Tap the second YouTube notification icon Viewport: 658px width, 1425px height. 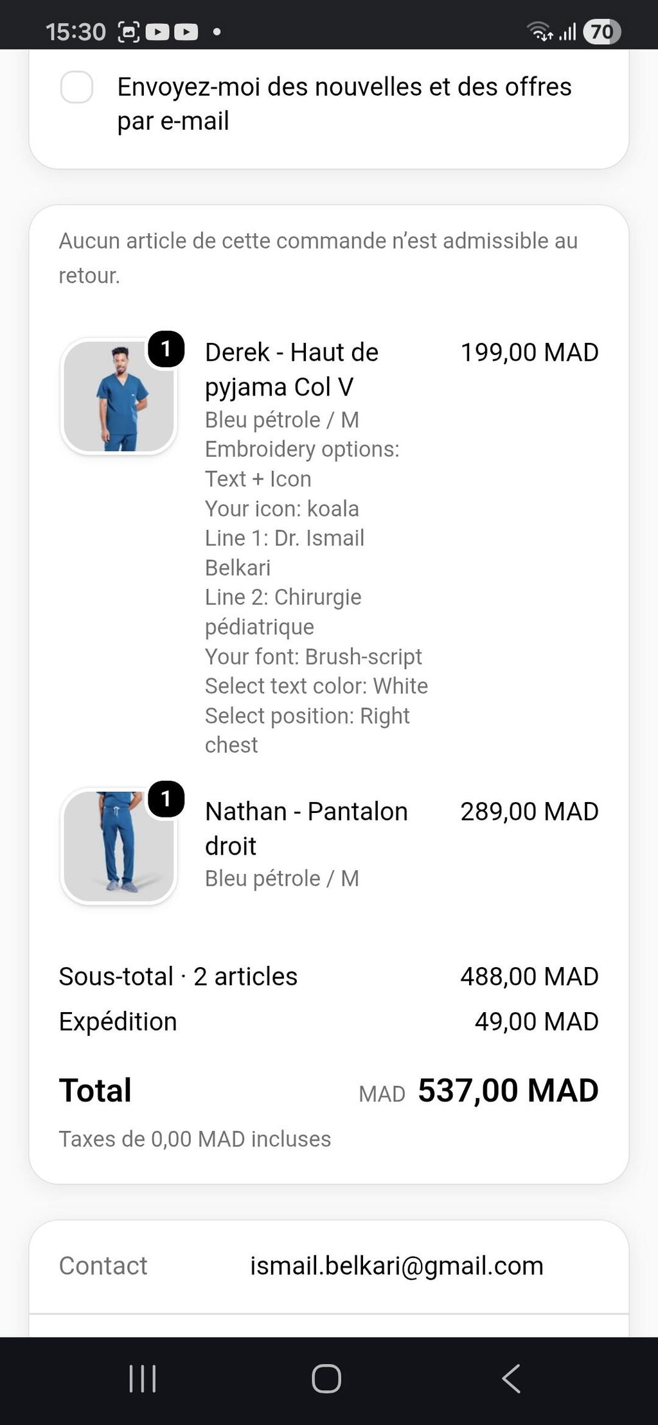coord(186,31)
